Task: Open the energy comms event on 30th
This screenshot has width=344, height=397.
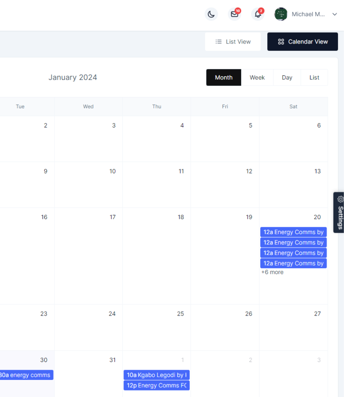Action: (26, 375)
